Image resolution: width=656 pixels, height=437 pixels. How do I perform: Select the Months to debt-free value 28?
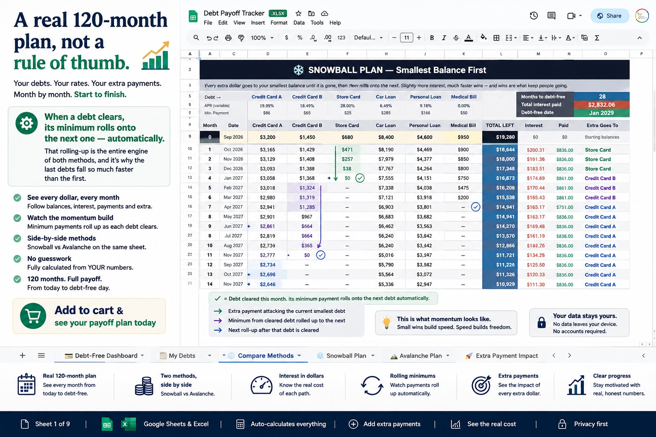click(x=602, y=96)
